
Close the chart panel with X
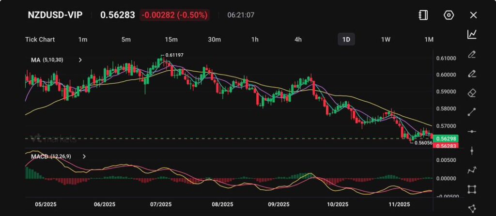click(x=473, y=15)
